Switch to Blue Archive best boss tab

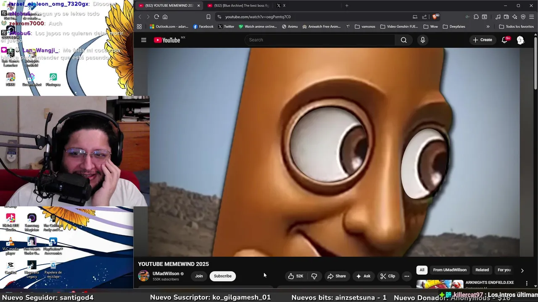click(238, 5)
